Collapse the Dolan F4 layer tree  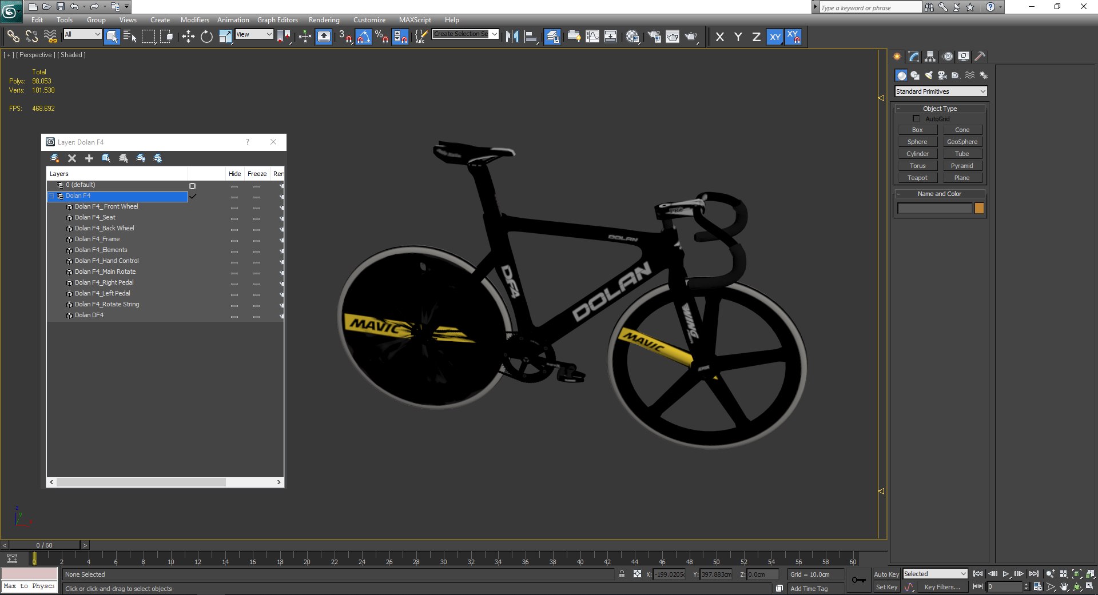coord(51,196)
